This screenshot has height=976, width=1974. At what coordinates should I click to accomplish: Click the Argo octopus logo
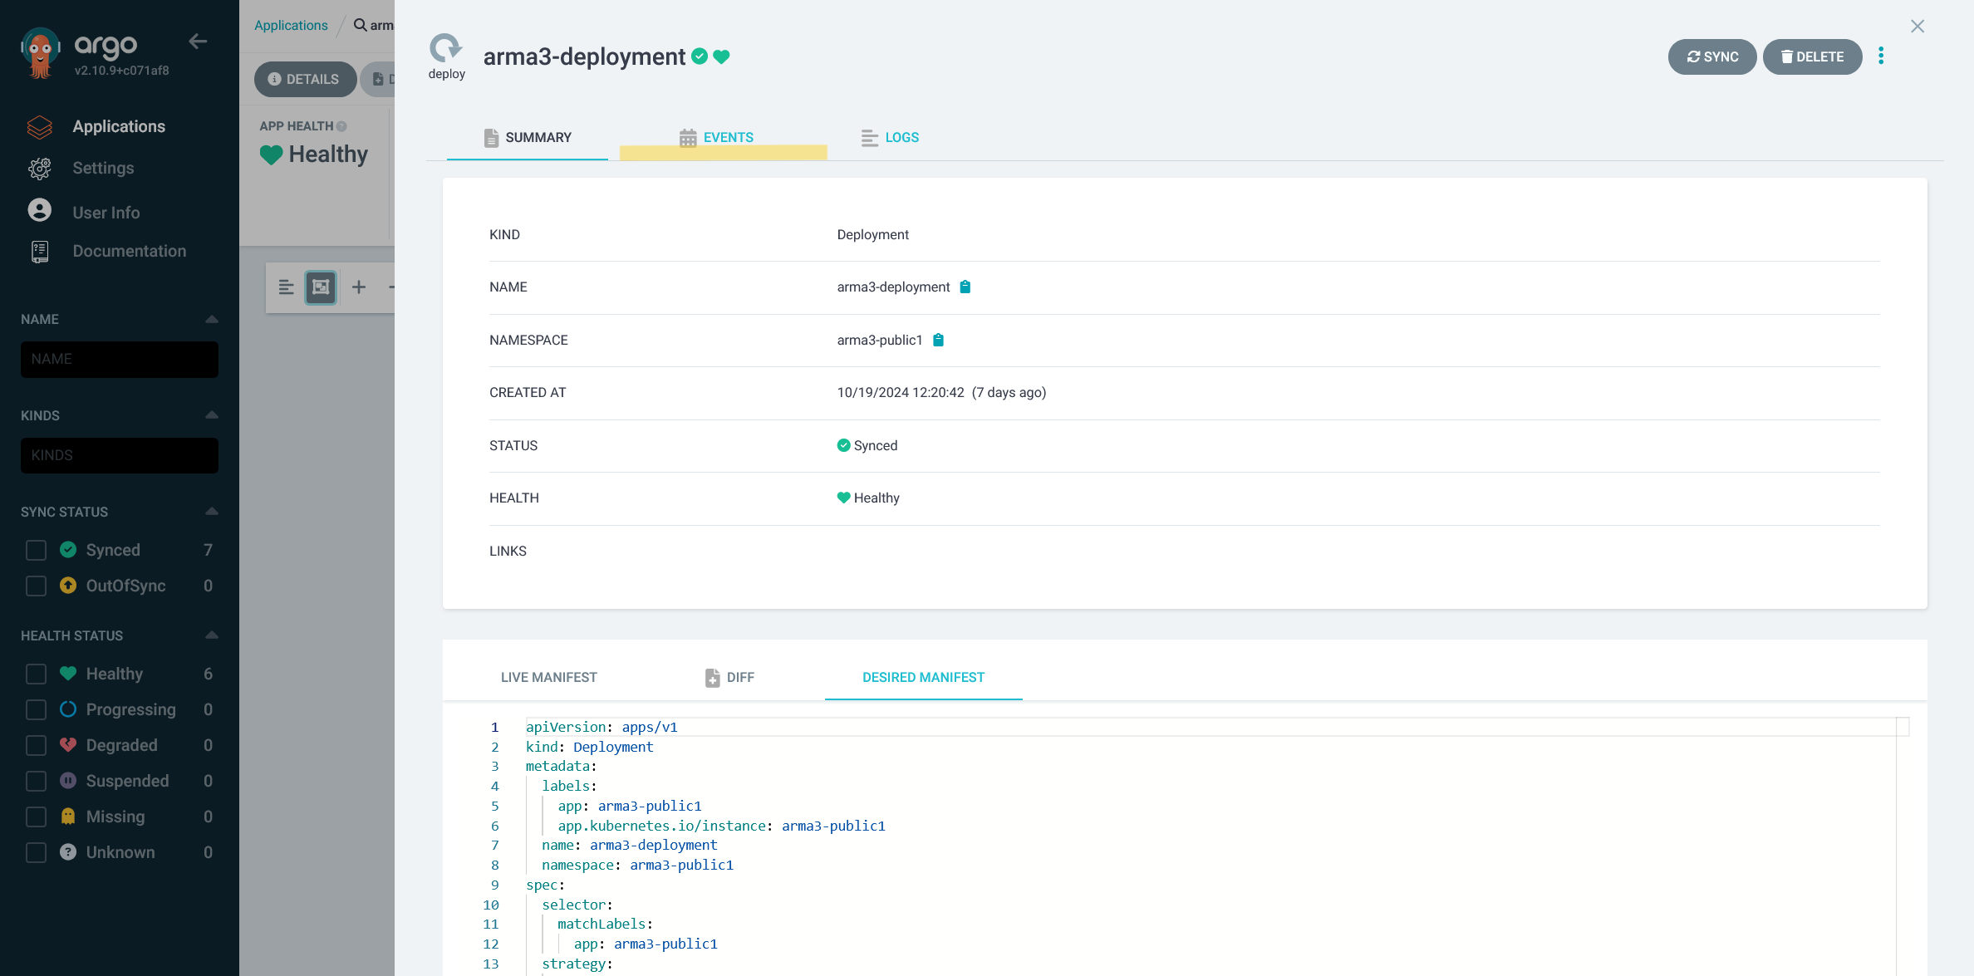click(x=40, y=53)
